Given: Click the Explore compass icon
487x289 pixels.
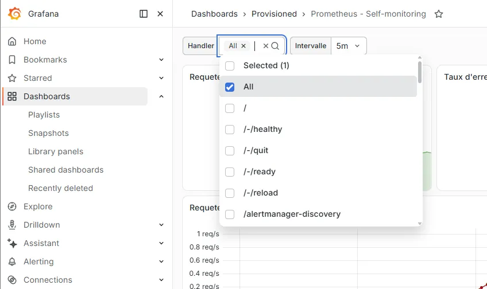Looking at the screenshot, I should click(x=12, y=206).
